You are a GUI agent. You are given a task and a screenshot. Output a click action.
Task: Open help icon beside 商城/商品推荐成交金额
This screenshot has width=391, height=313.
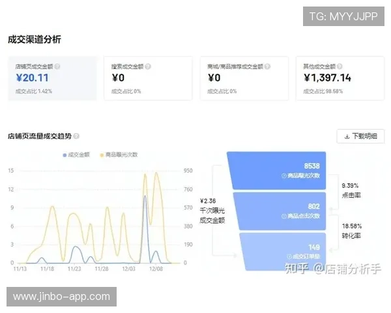click(268, 67)
